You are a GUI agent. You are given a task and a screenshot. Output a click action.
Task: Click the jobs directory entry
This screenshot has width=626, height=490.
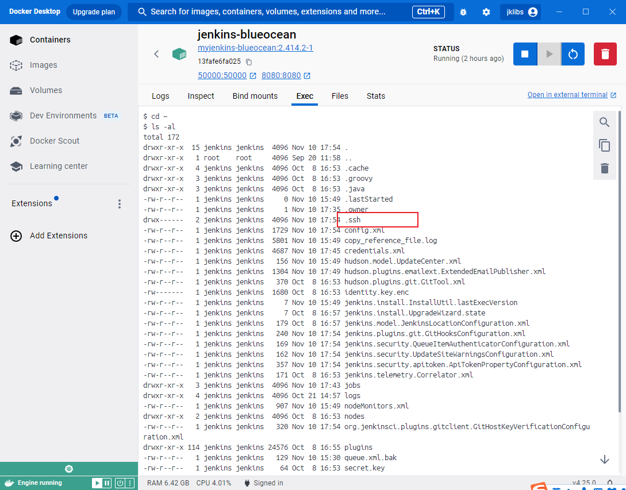(x=352, y=385)
